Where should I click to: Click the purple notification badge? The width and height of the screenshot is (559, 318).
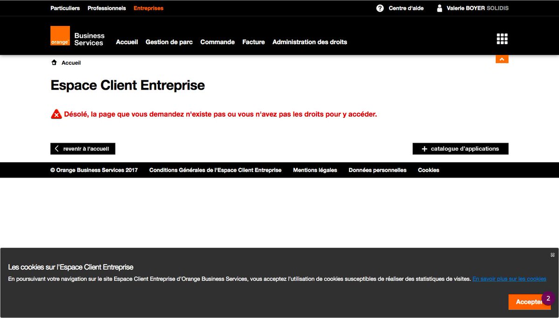tap(548, 298)
